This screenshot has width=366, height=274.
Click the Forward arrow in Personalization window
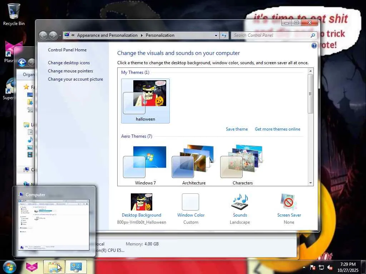tap(53, 35)
